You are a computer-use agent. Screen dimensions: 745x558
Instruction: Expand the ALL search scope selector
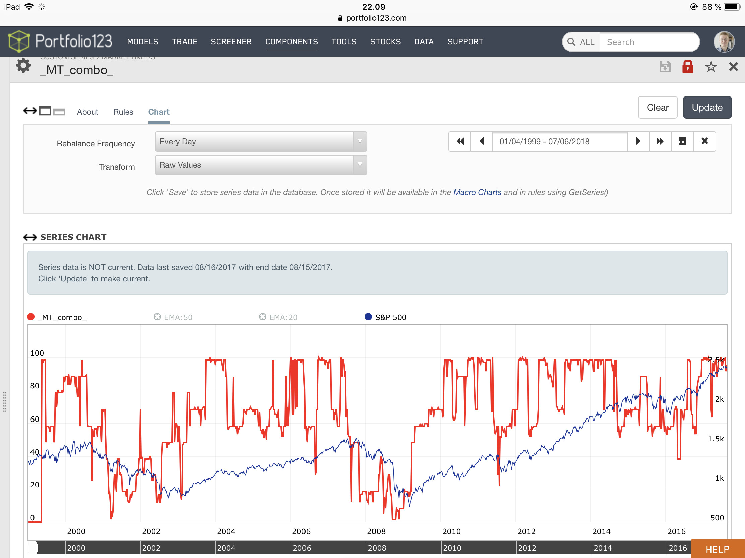click(x=581, y=42)
